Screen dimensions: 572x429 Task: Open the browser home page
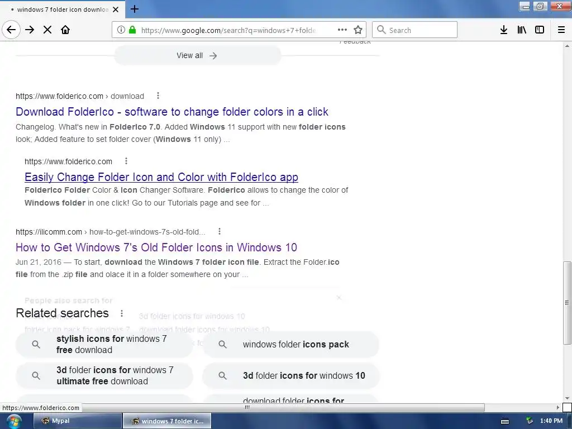click(65, 30)
